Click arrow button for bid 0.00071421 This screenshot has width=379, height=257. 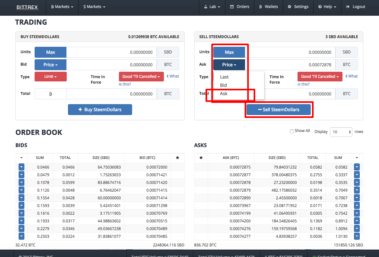(x=21, y=175)
